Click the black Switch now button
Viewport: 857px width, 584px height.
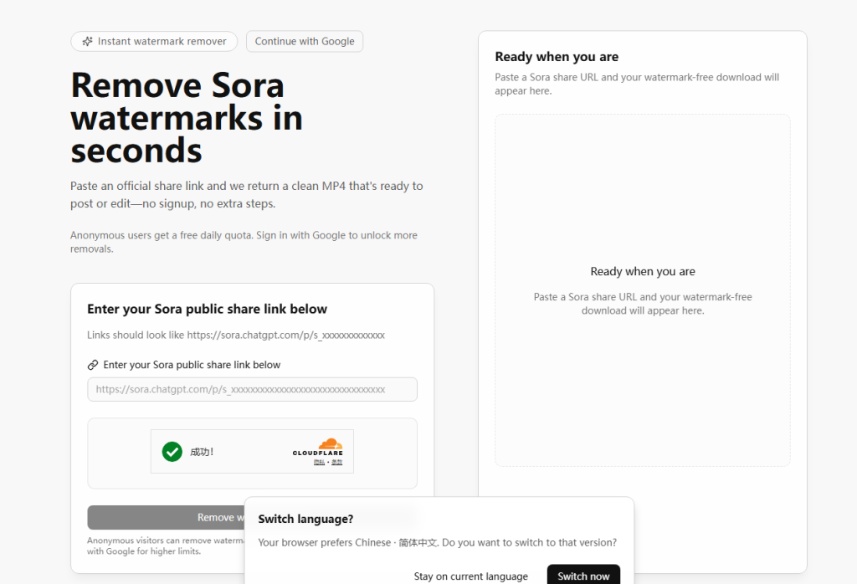[x=583, y=576]
